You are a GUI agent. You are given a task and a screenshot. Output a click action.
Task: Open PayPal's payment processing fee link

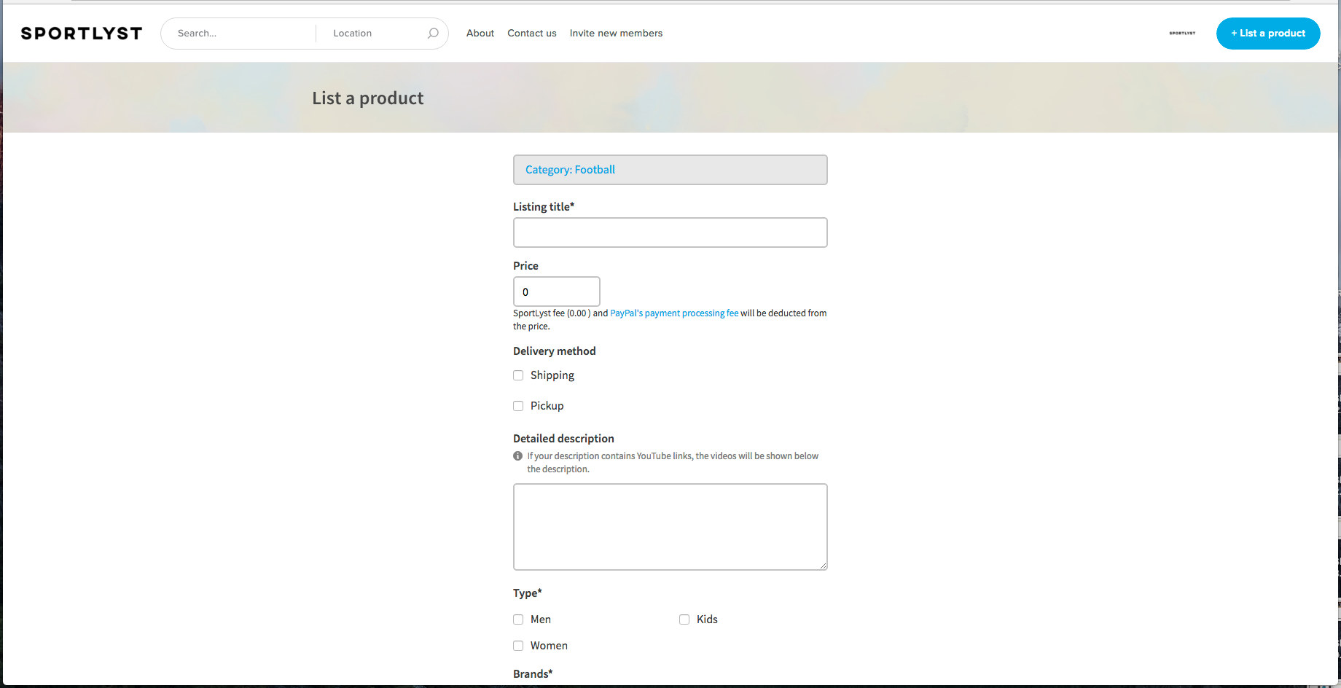tap(674, 313)
